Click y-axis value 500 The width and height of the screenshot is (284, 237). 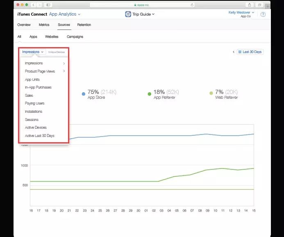click(25, 185)
